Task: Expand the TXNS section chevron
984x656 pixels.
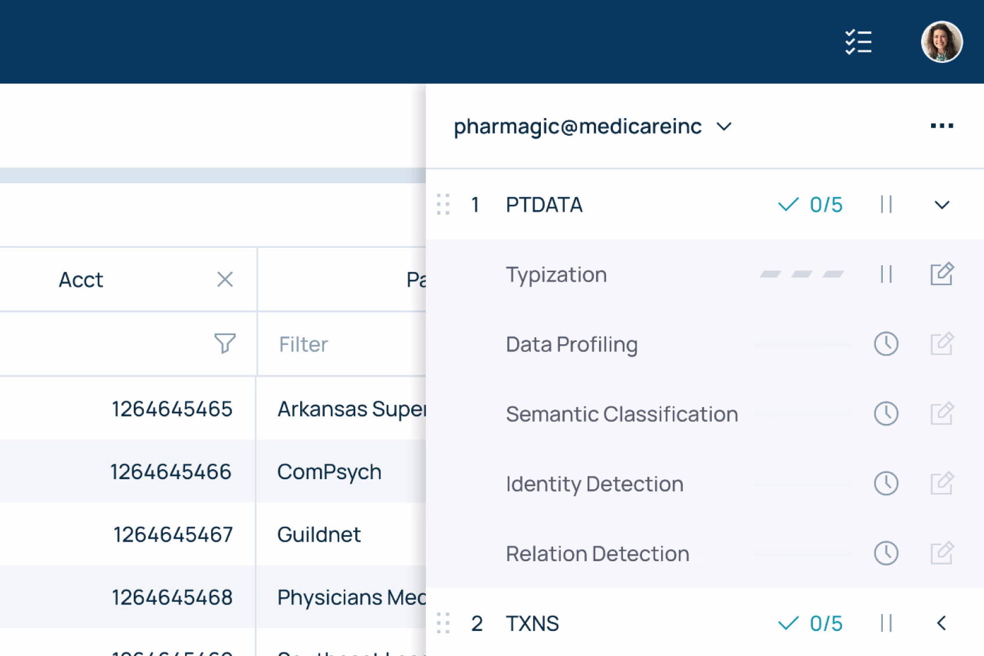Action: pos(942,623)
